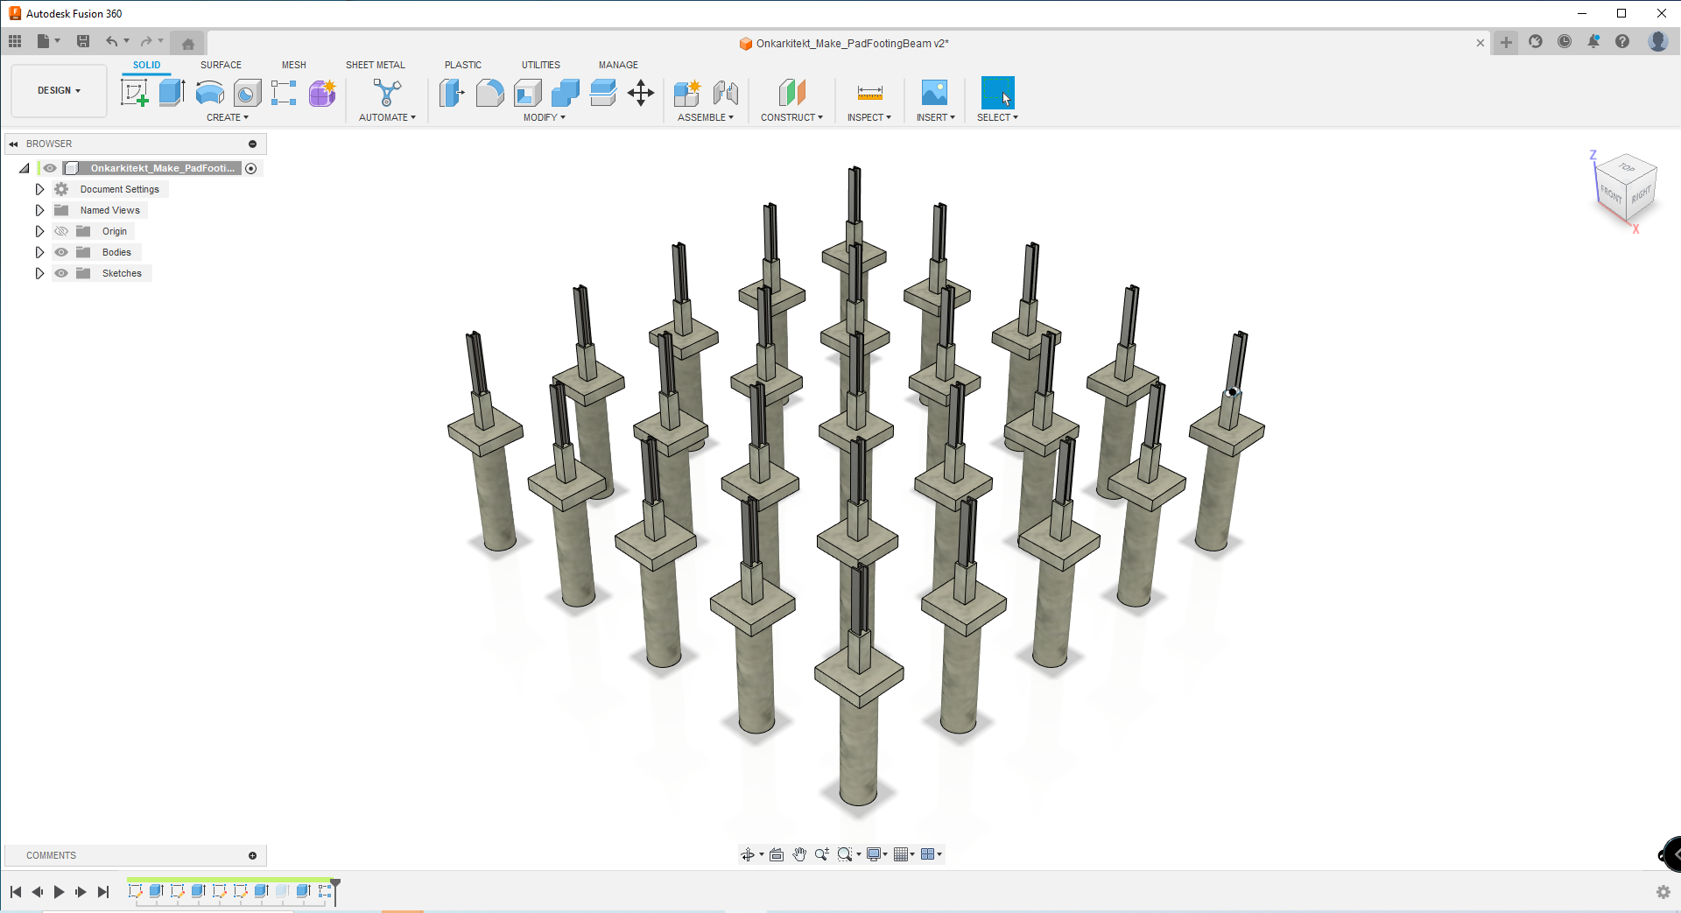Jump to the end of the design timeline
This screenshot has width=1681, height=913.
point(103,891)
